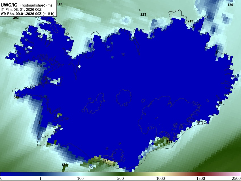Click the map value 15 on east coast
Image resolution: width=241 pixels, height=181 pixels.
pyautogui.click(x=220, y=103)
